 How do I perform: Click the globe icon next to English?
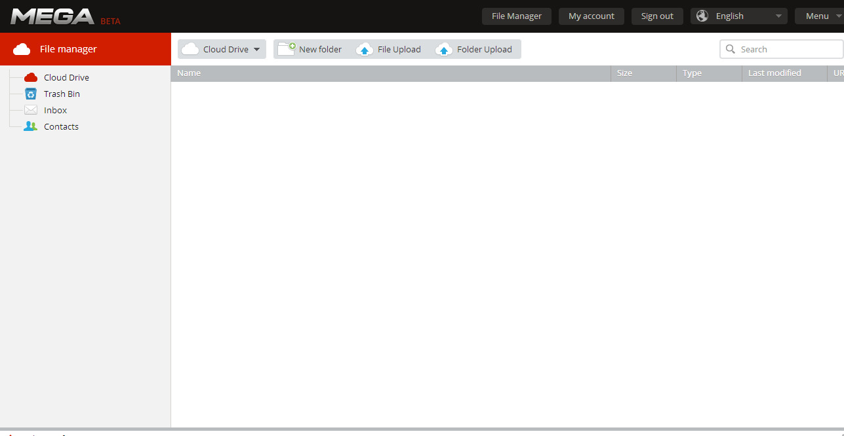click(702, 15)
